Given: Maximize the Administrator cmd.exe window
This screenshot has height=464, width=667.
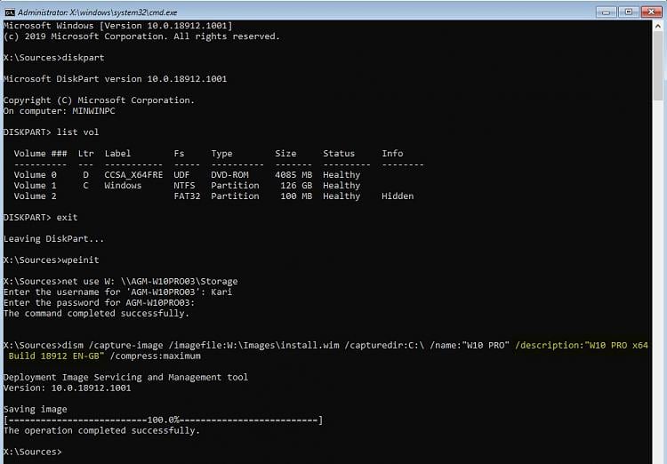Looking at the screenshot, I should point(628,12).
